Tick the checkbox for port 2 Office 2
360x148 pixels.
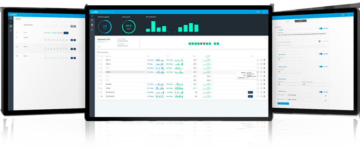tap(99, 64)
